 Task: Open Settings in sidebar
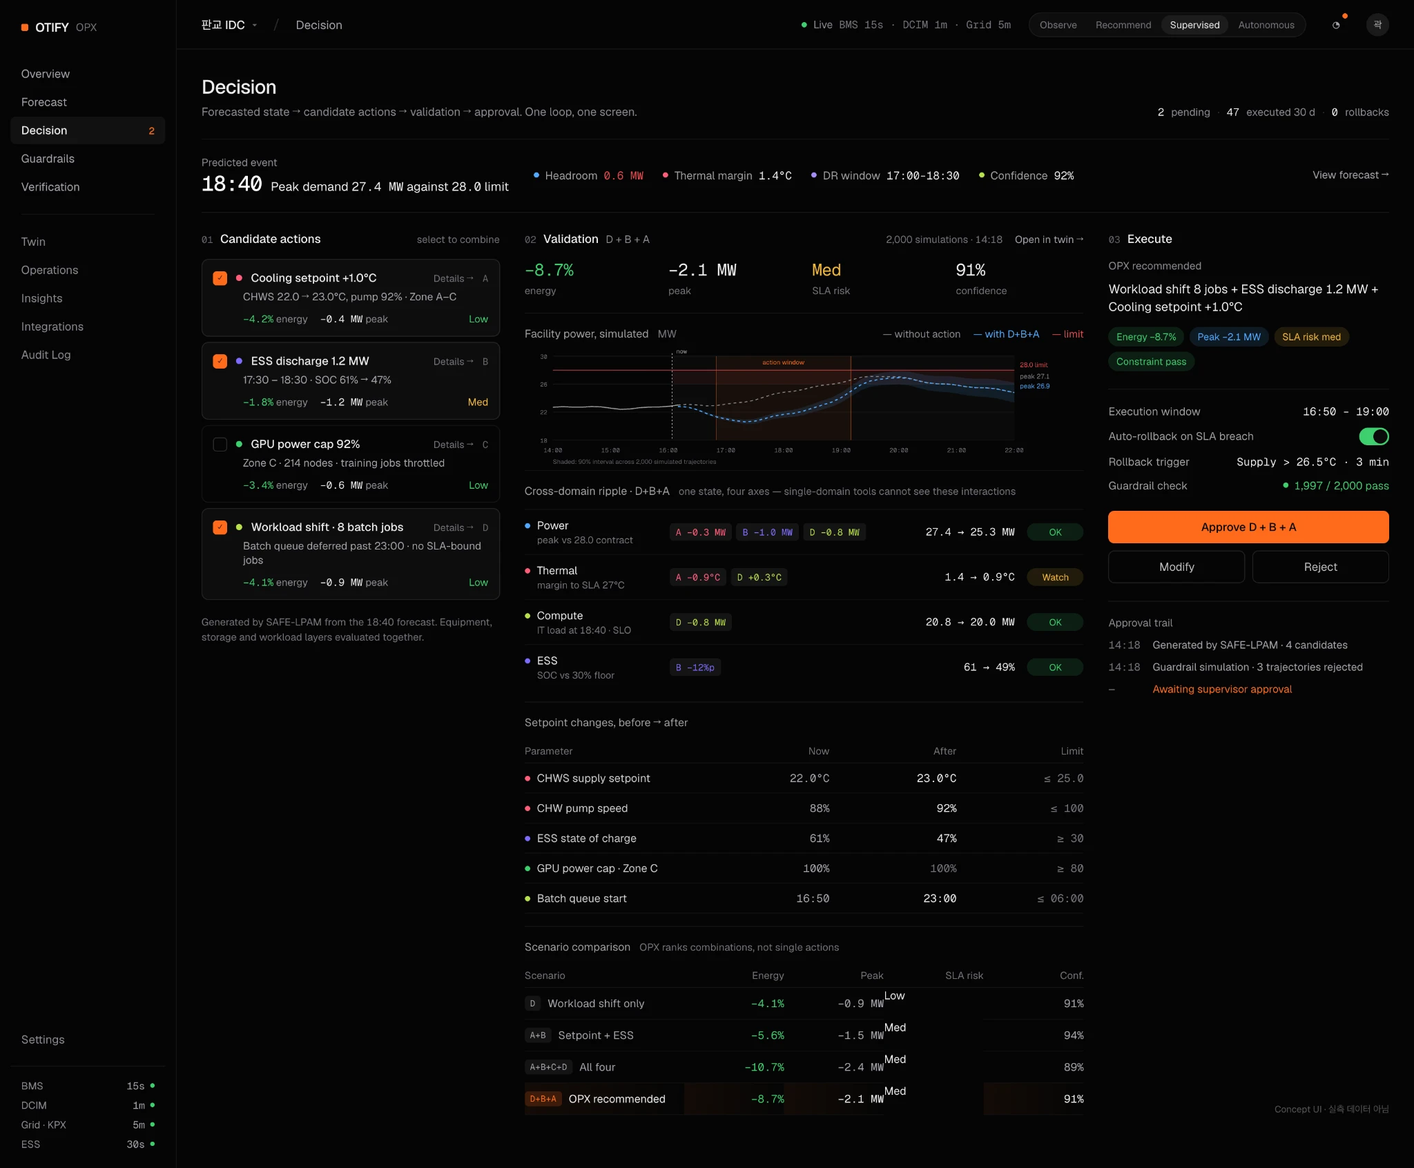(x=88, y=1040)
